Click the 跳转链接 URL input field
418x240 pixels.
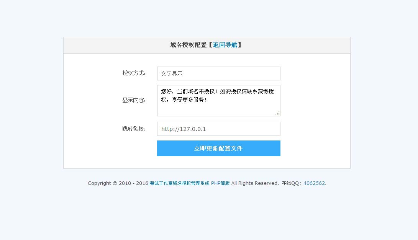pyautogui.click(x=219, y=129)
